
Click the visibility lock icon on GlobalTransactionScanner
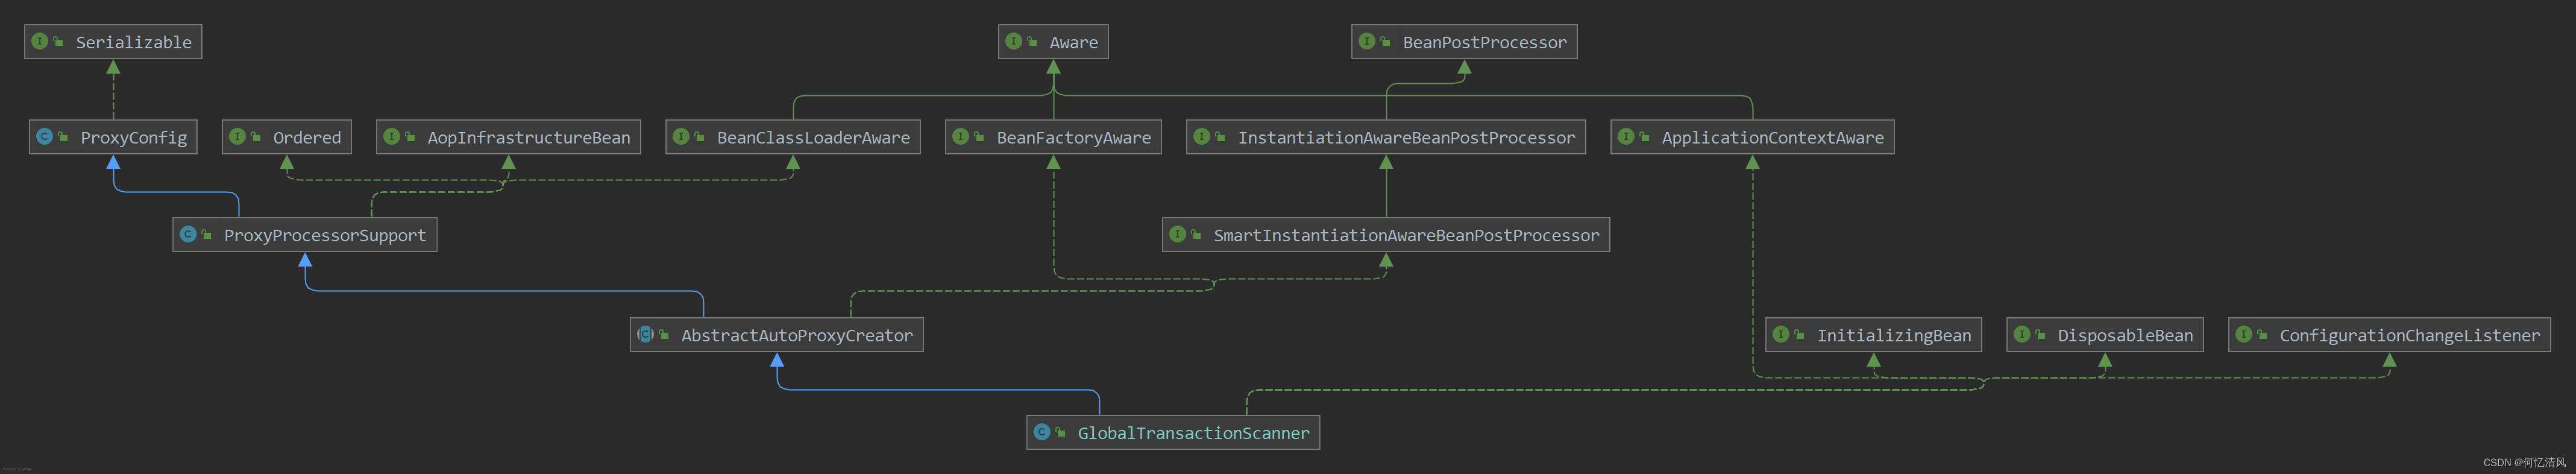coord(1060,432)
